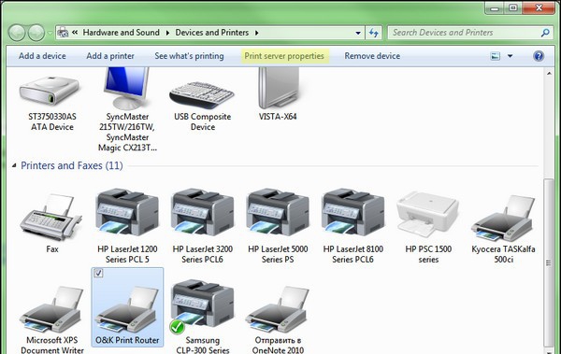Click in the Search Devices and Printers field

(464, 33)
